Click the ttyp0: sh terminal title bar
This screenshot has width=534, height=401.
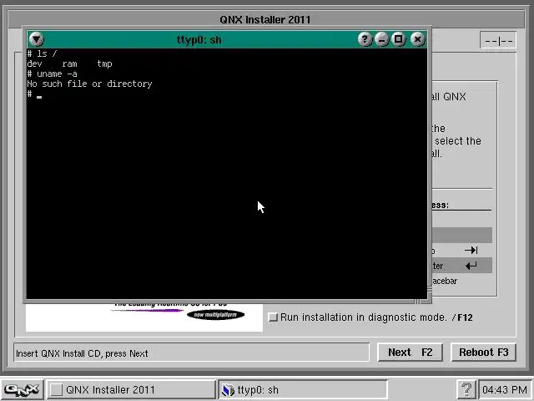pyautogui.click(x=199, y=39)
